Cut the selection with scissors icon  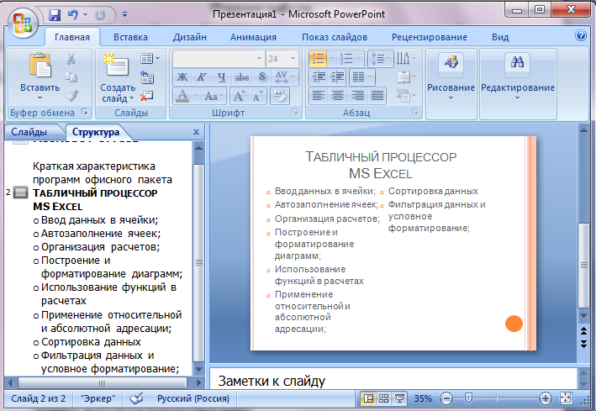(71, 59)
